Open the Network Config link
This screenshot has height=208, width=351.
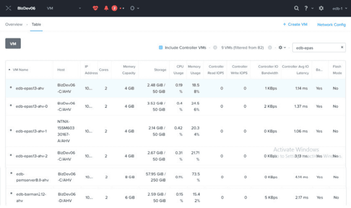click(331, 25)
